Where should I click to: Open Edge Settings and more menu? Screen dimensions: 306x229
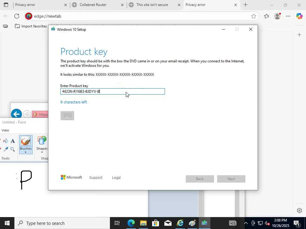pyautogui.click(x=288, y=16)
